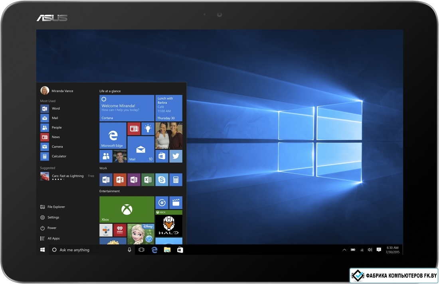Open the calendar tile Lunch with Barbra

click(169, 108)
